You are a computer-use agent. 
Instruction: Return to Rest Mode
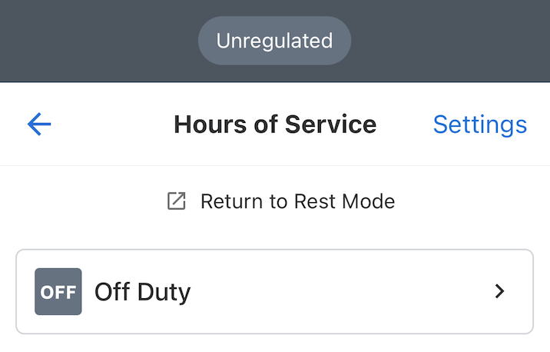[x=281, y=202]
